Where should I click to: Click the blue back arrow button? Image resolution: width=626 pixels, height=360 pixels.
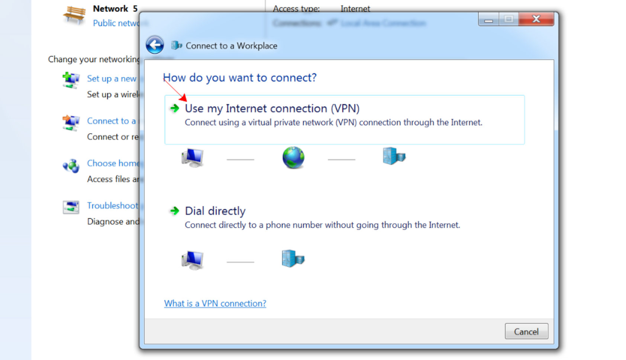coord(155,45)
